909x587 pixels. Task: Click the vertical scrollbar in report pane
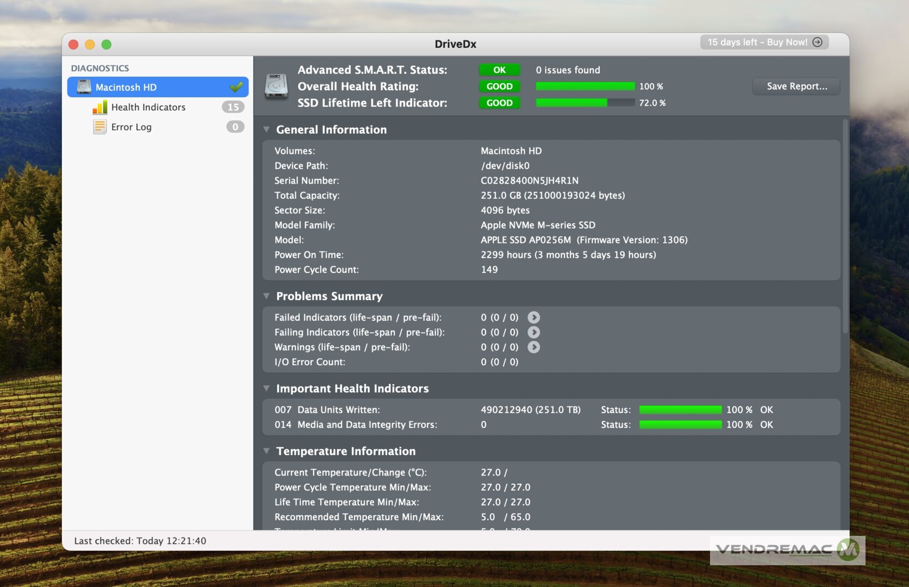pos(845,228)
